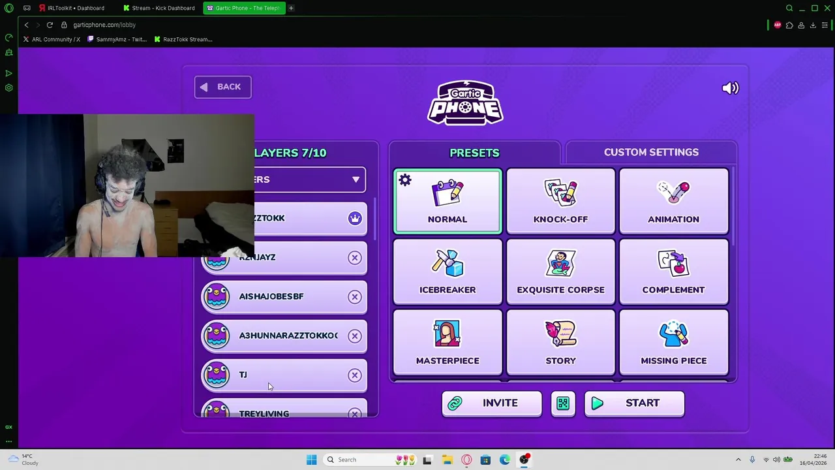Screen dimensions: 835x470
Task: Open Microsoft Edge from taskbar
Action: [505, 460]
